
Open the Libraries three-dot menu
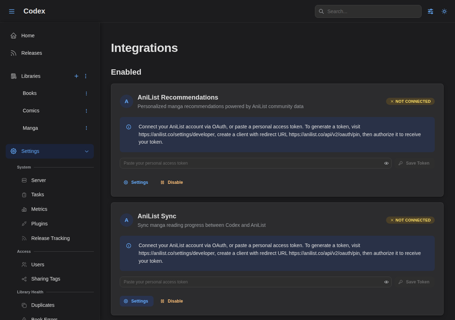pyautogui.click(x=86, y=76)
